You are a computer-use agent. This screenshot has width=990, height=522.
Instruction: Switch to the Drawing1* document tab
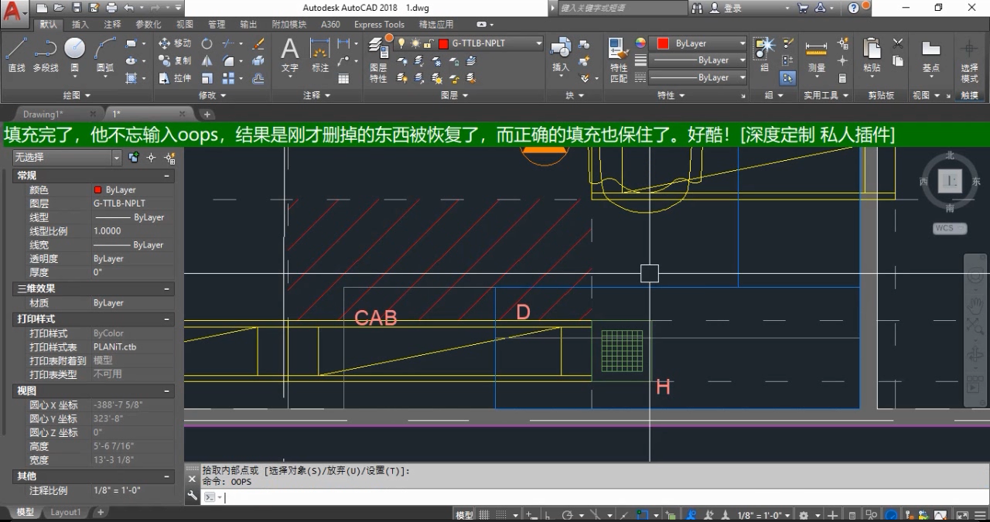44,114
